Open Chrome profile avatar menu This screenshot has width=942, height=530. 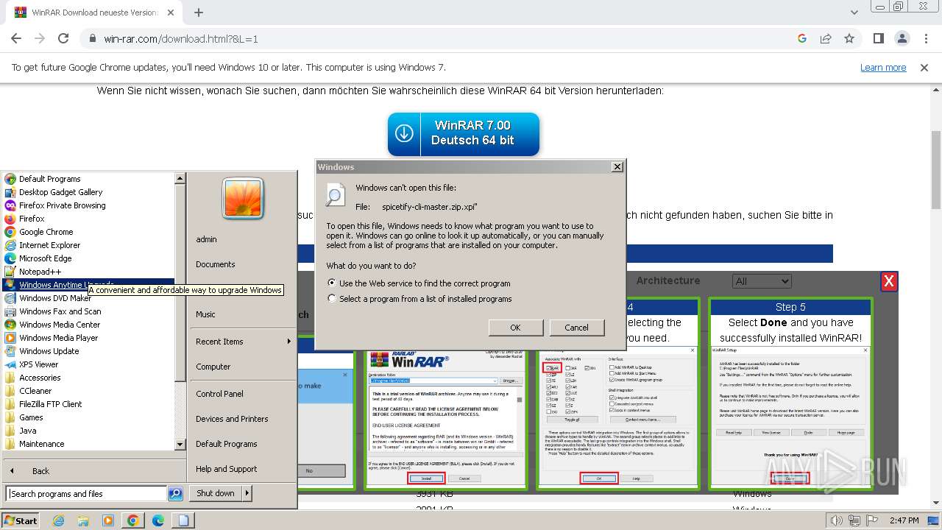tap(902, 38)
